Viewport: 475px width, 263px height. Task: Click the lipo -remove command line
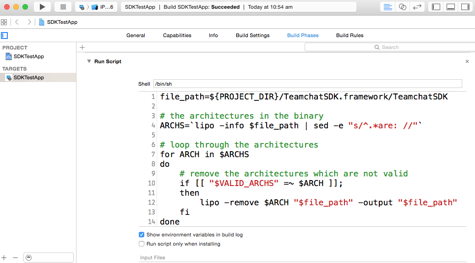pos(328,203)
